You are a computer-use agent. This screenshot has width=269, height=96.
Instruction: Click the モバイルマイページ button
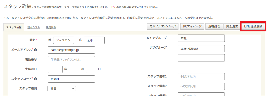click(x=163, y=26)
